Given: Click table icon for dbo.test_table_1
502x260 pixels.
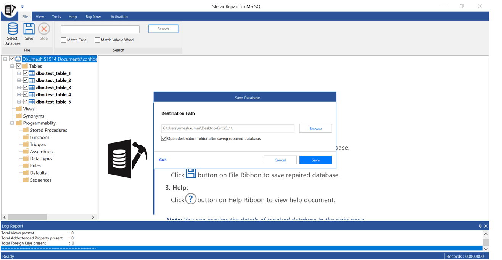Looking at the screenshot, I should (32, 73).
